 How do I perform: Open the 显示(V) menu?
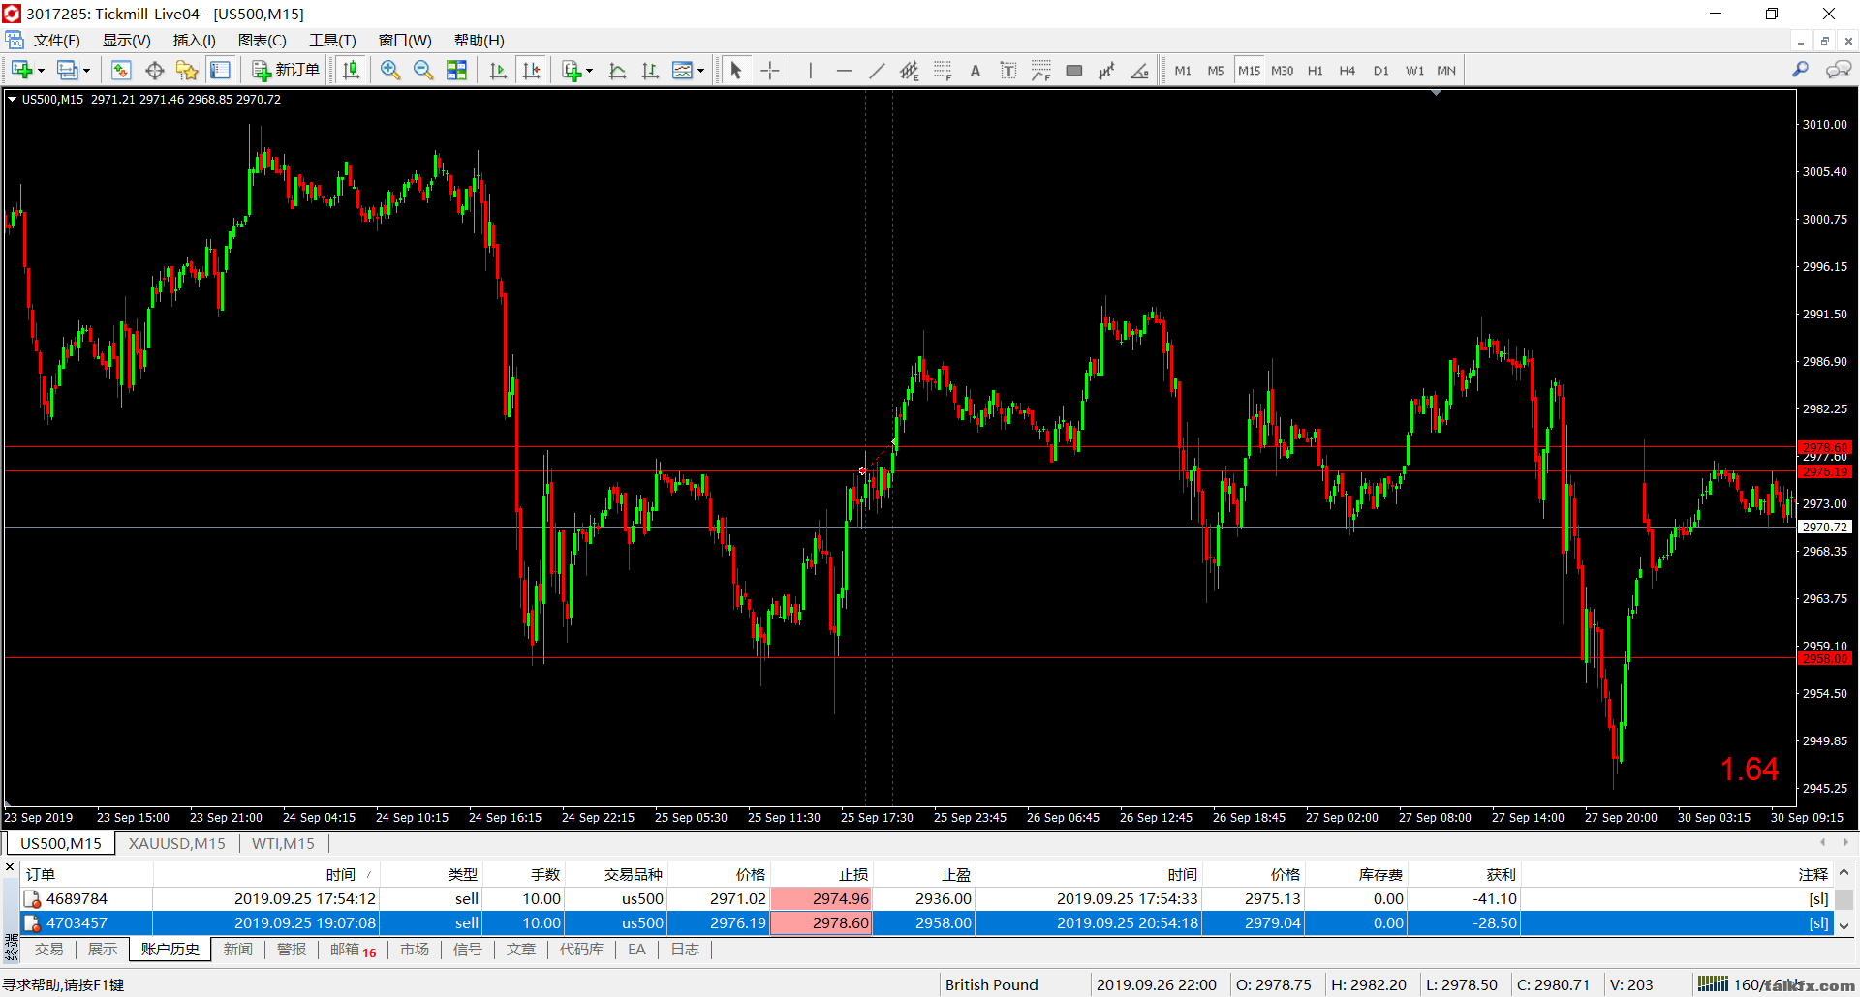[127, 40]
